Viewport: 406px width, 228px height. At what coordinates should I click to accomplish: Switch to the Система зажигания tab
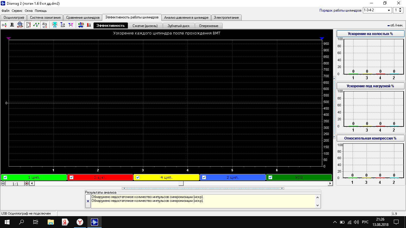45,18
